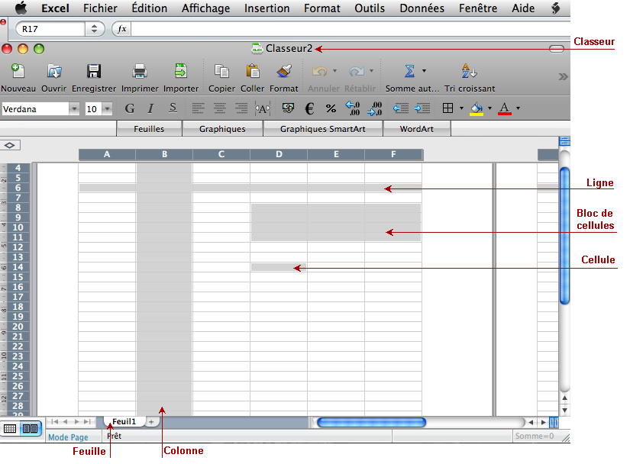
Task: Toggle bold with the G button
Action: [129, 108]
